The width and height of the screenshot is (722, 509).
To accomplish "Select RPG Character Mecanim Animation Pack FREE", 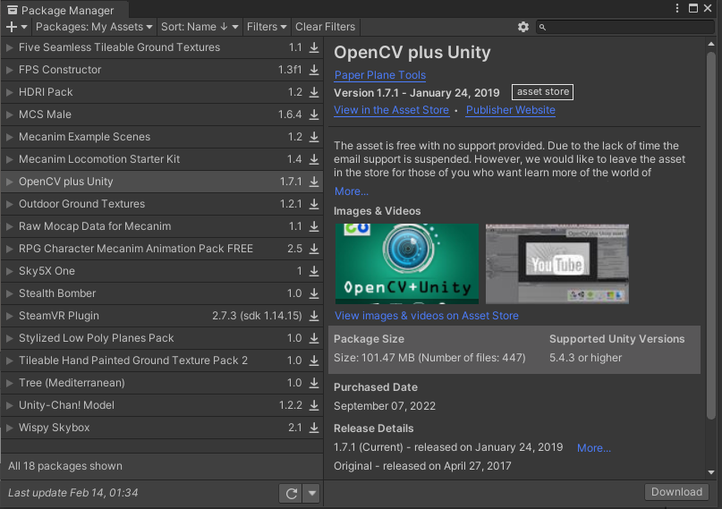I will [162, 249].
